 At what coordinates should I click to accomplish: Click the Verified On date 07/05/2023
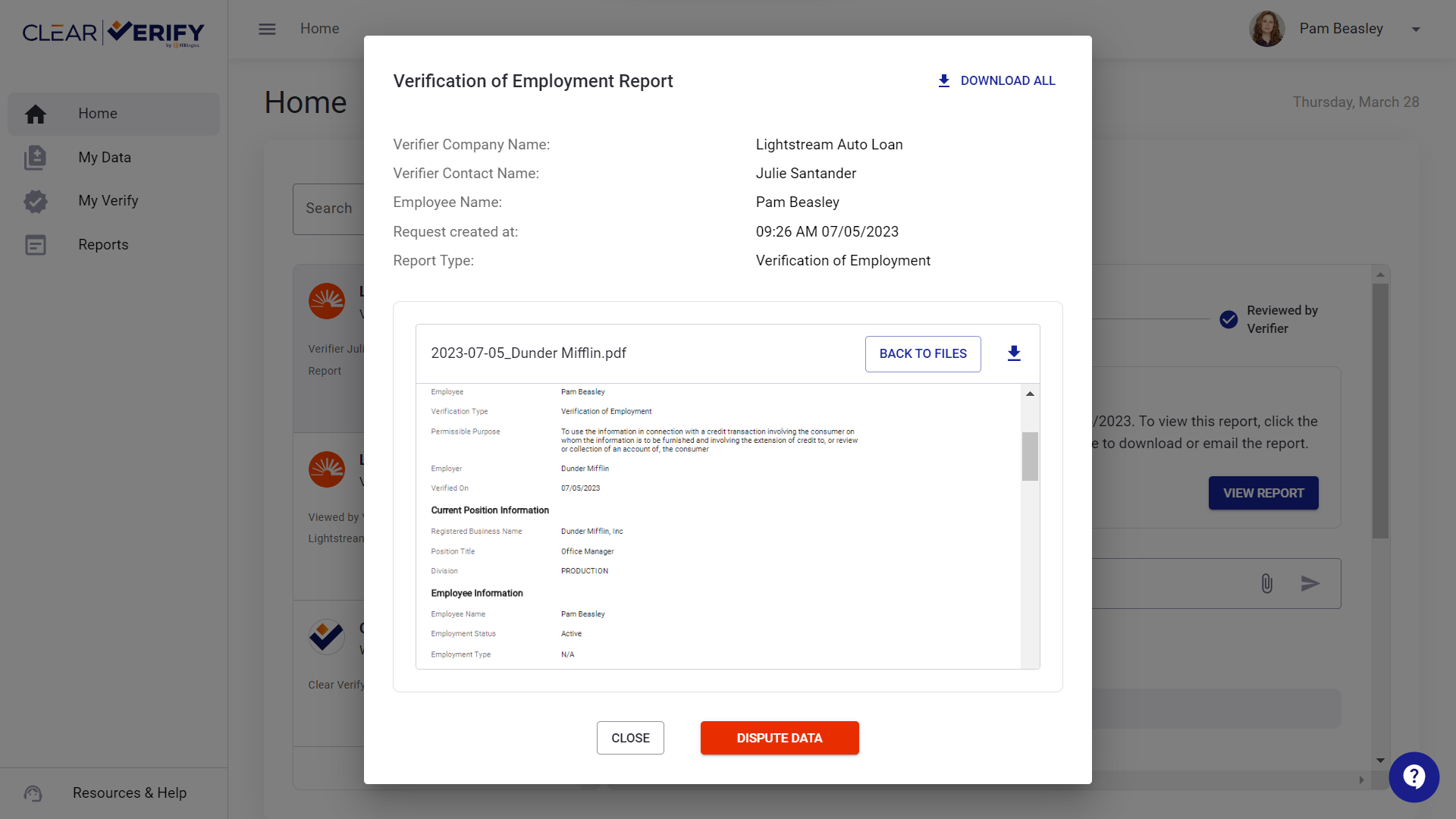580,488
